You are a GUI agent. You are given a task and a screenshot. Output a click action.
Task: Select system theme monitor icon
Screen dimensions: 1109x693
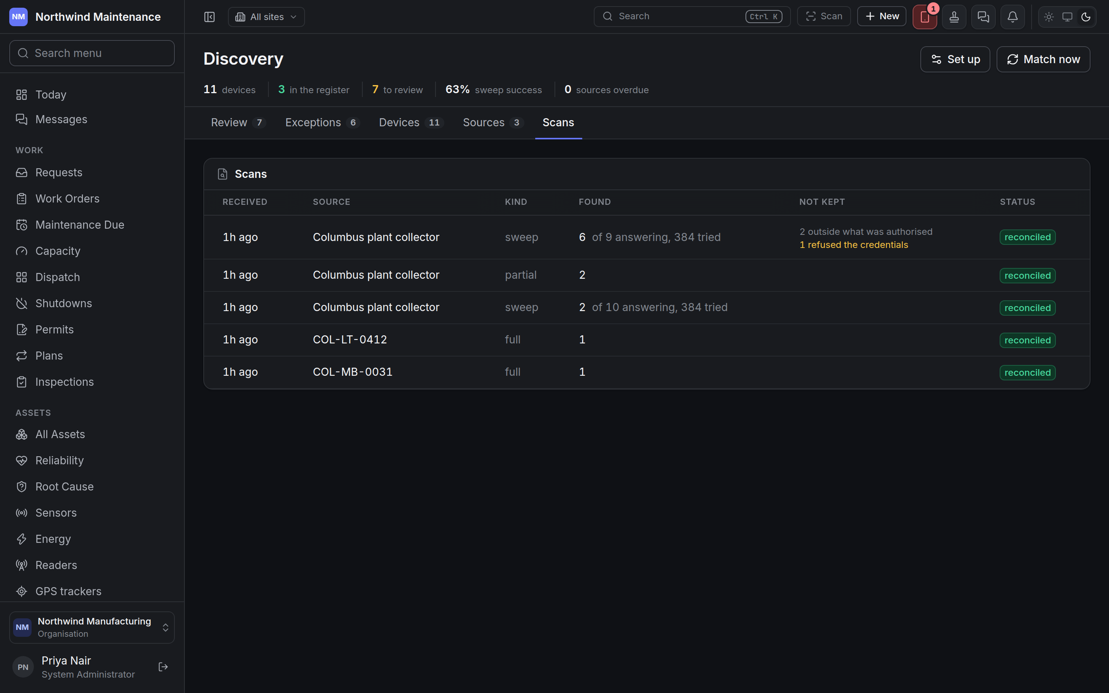pos(1067,17)
